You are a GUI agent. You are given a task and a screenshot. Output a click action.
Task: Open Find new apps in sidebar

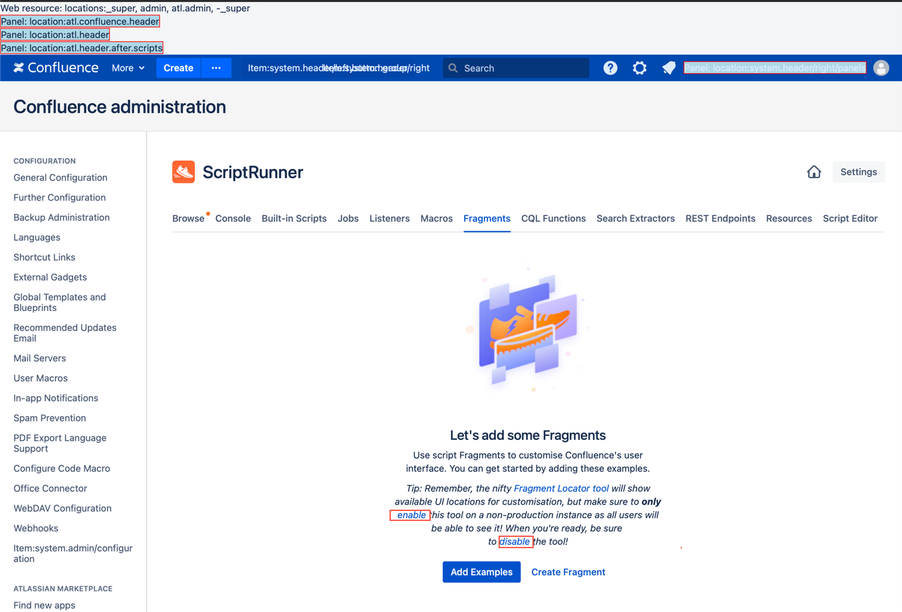coord(45,605)
